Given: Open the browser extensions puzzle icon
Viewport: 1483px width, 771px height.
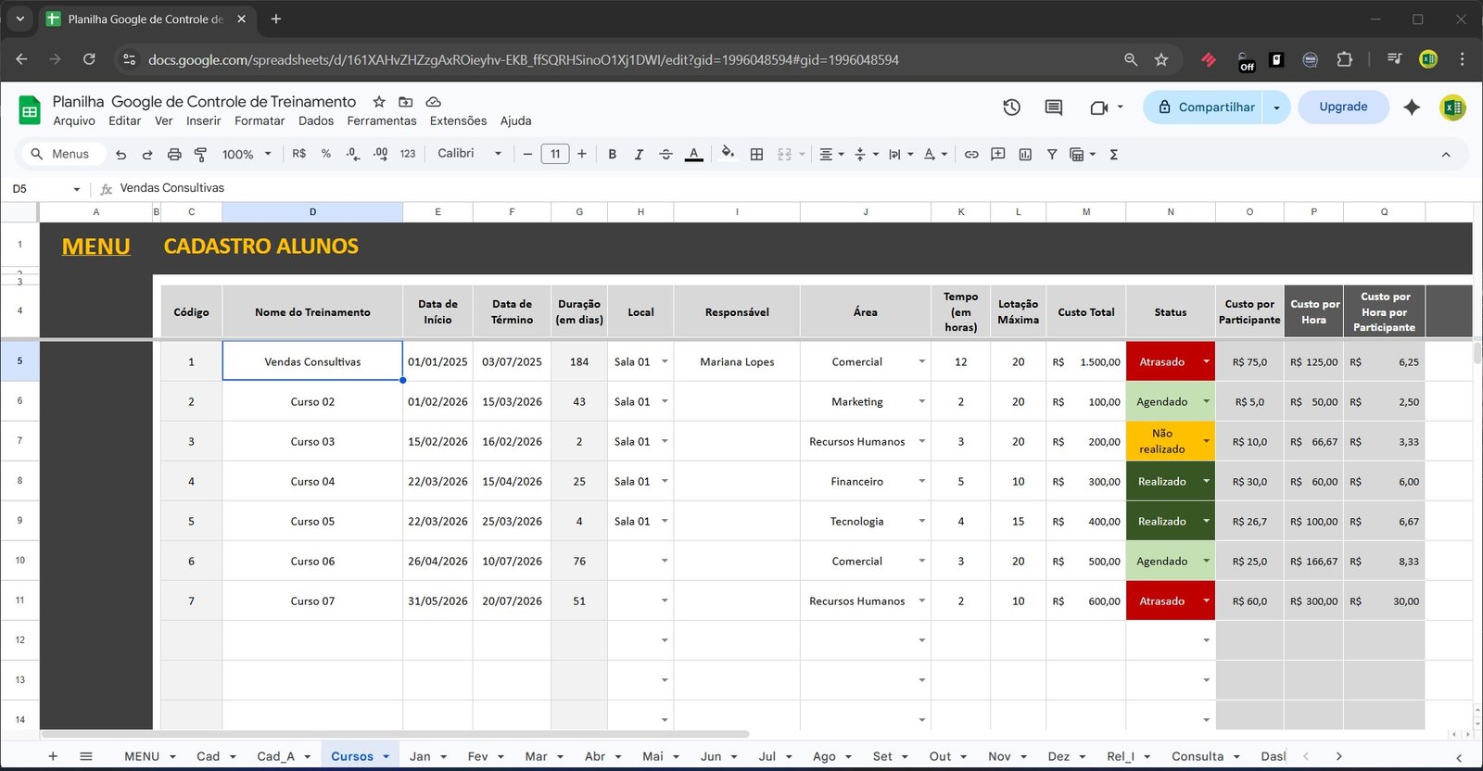Looking at the screenshot, I should [x=1344, y=59].
